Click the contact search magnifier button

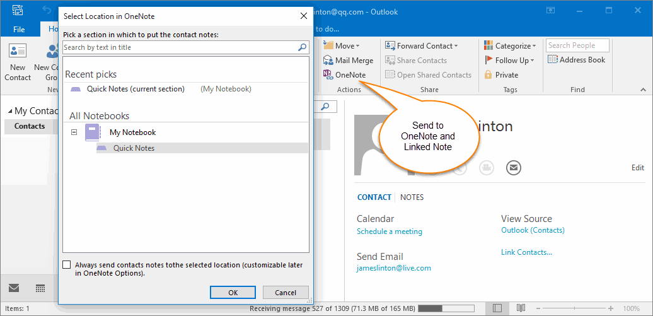click(325, 107)
